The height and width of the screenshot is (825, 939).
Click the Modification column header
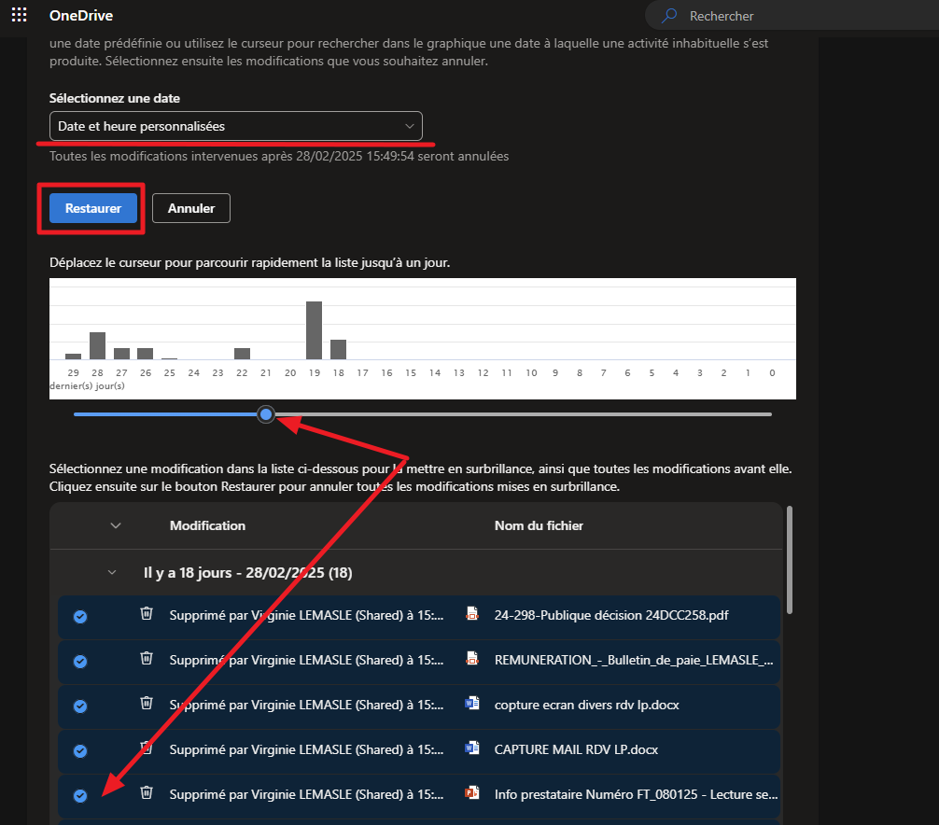coord(207,525)
